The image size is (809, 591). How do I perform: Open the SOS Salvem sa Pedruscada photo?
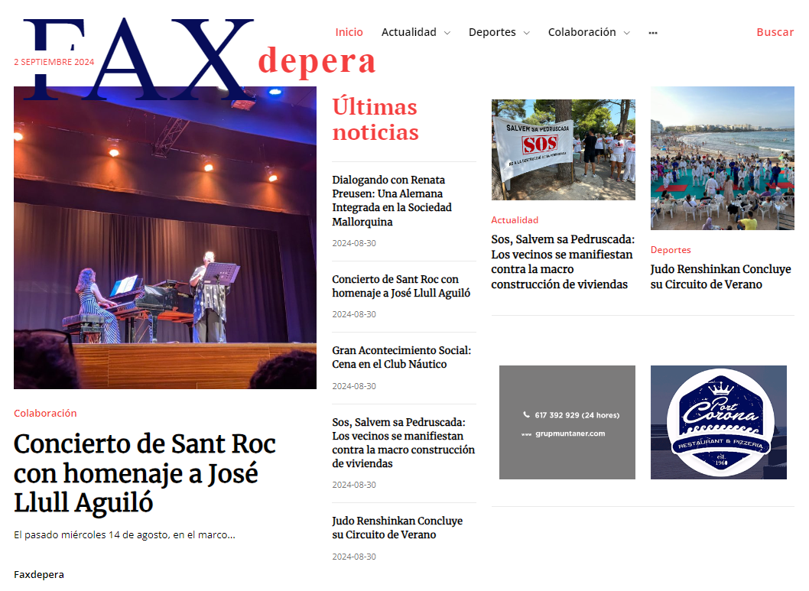click(563, 150)
